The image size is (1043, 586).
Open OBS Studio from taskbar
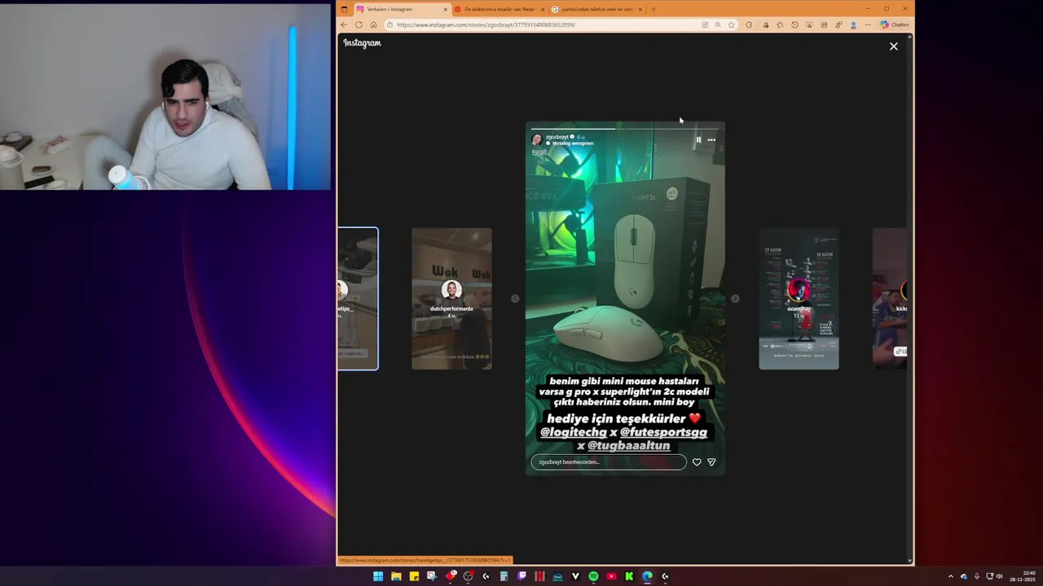pyautogui.click(x=468, y=576)
